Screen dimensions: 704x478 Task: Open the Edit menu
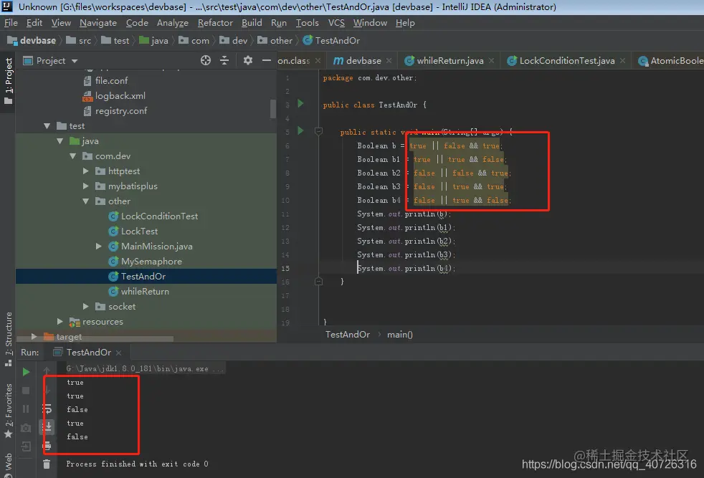click(34, 22)
